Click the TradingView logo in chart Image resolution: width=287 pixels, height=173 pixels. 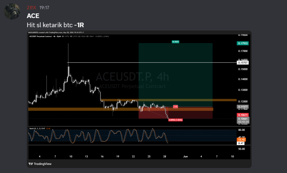click(x=40, y=164)
